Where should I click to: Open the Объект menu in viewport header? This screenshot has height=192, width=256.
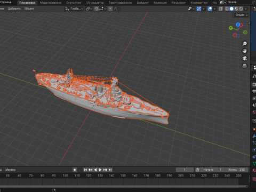[x=29, y=9]
